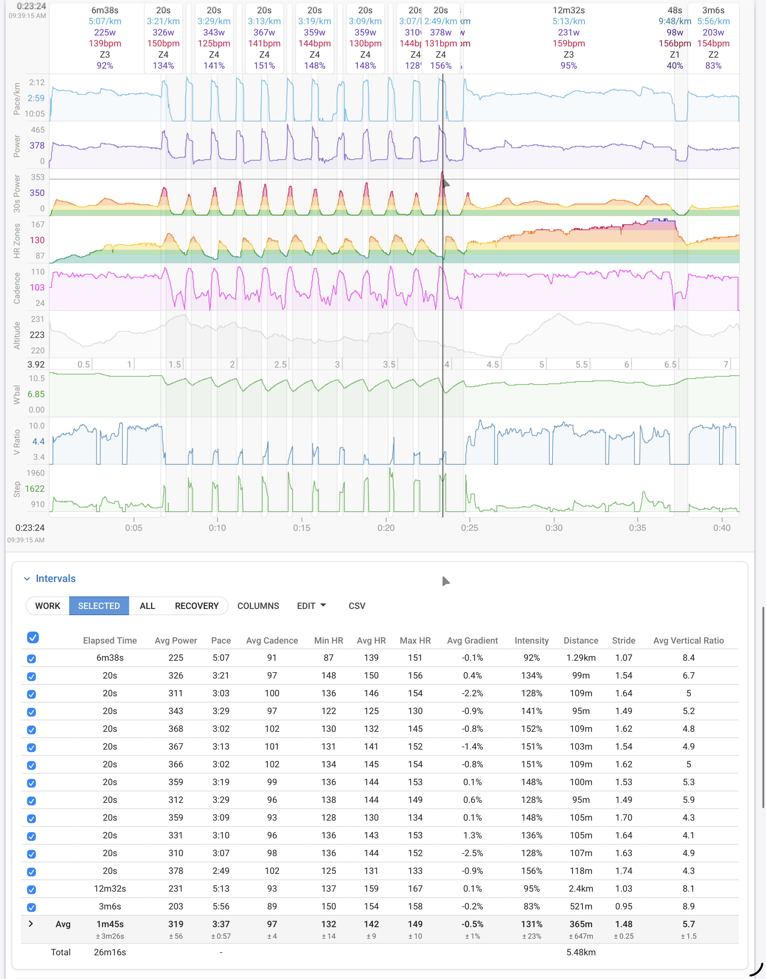Click the 12m32s interval label above chart
Viewport: 766px width, 979px height.
pyautogui.click(x=568, y=10)
